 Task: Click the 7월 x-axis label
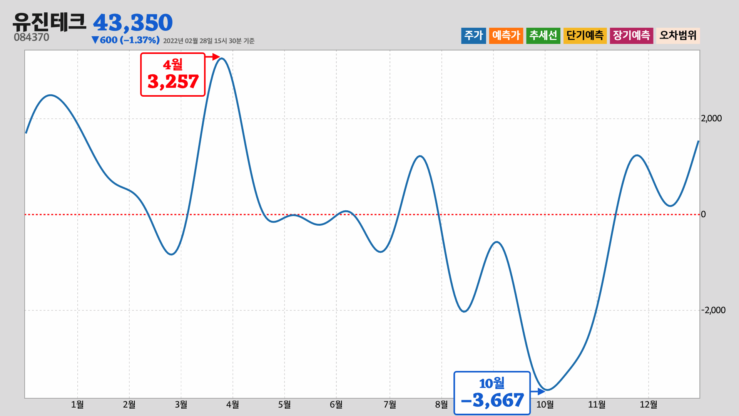coord(390,404)
